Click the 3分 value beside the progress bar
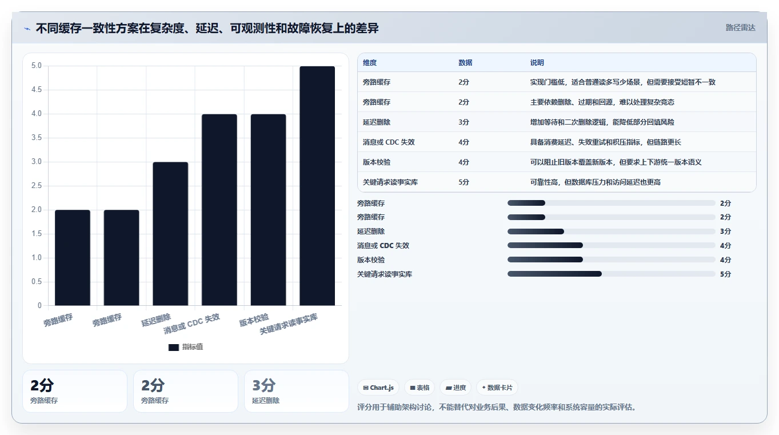 tap(725, 232)
